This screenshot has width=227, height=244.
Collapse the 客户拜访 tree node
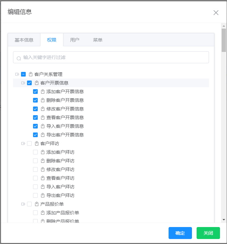23,143
